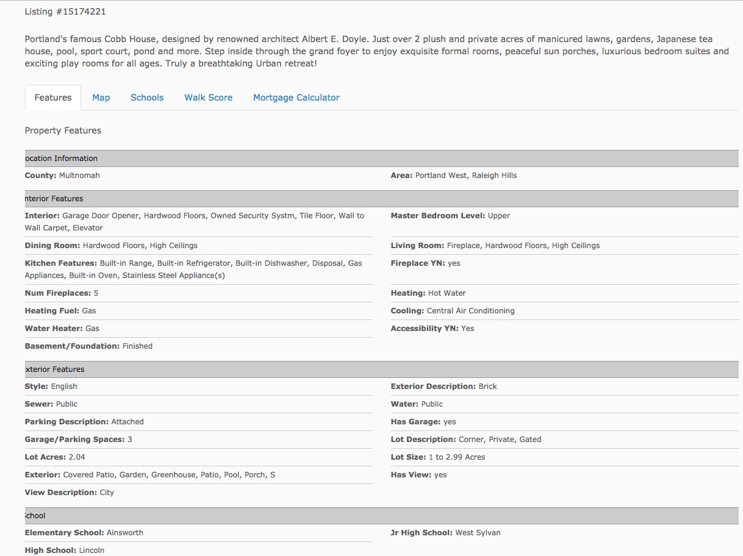Click the Location Information section header
Screen dimensions: 743x556
tap(61, 159)
